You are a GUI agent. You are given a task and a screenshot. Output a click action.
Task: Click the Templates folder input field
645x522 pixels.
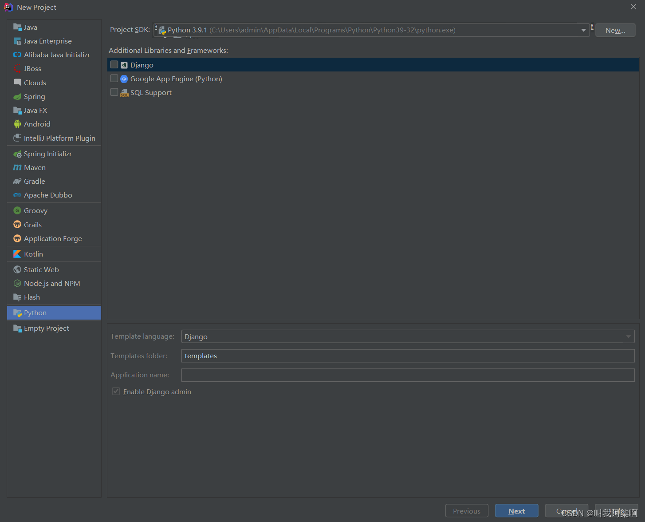click(408, 356)
